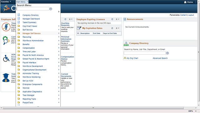The image size is (200, 113).
Task: Refresh the Employee Expiring Licenses pagelet
Action: pos(112,19)
